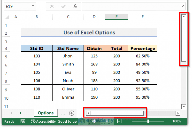Select percentage cell 92.50%

[x=143, y=81]
